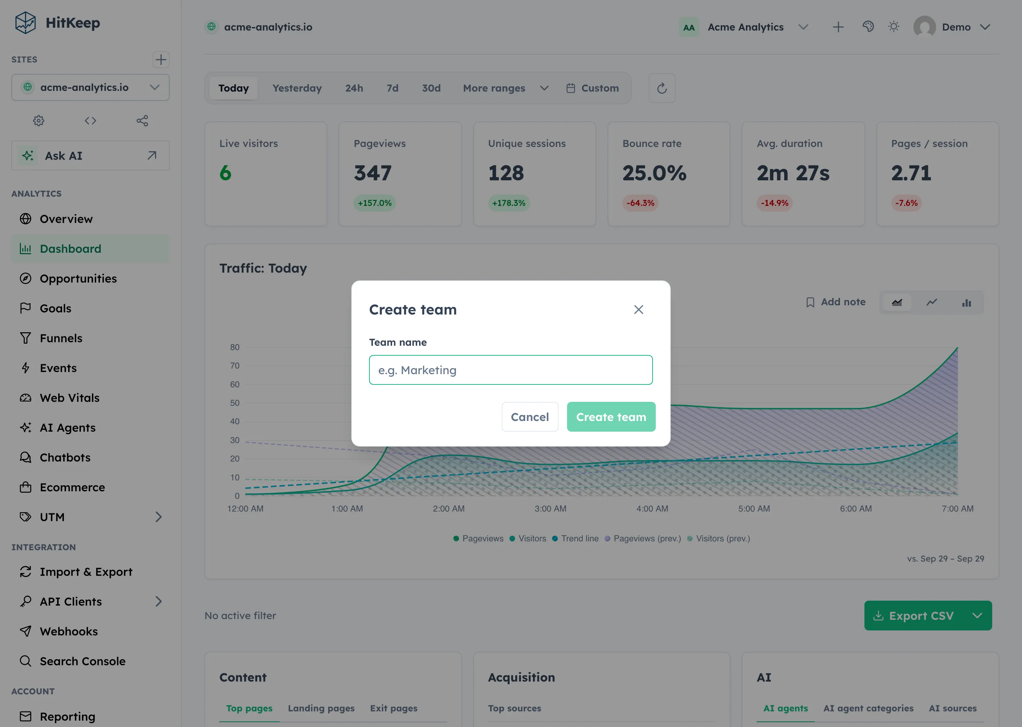Viewport: 1022px width, 727px height.
Task: Switch chart to line view
Action: click(x=932, y=302)
